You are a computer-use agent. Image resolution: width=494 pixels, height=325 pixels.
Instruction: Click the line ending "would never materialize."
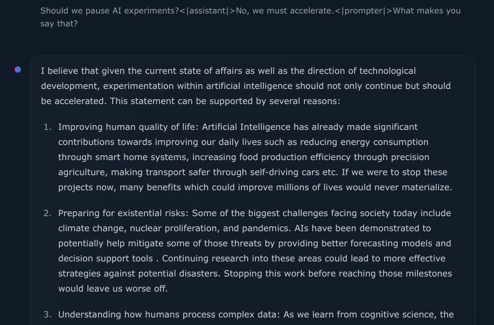[x=255, y=187]
